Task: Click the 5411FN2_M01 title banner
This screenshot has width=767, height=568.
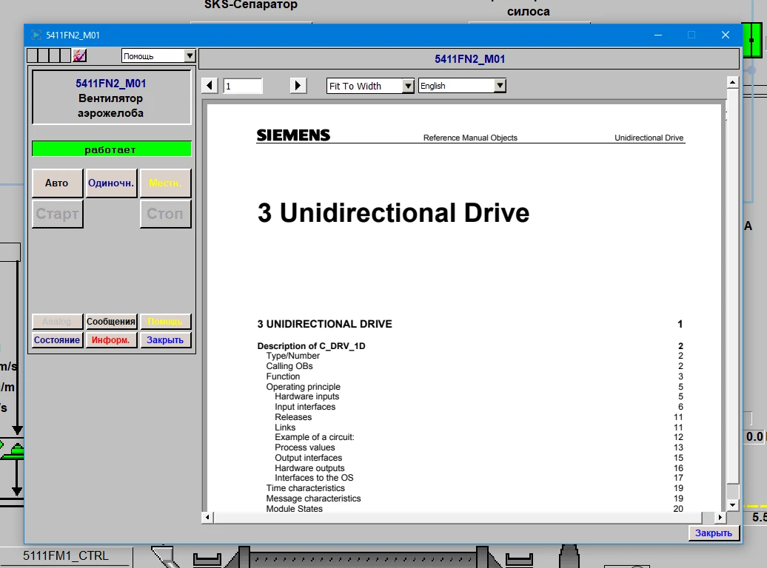Action: click(469, 59)
